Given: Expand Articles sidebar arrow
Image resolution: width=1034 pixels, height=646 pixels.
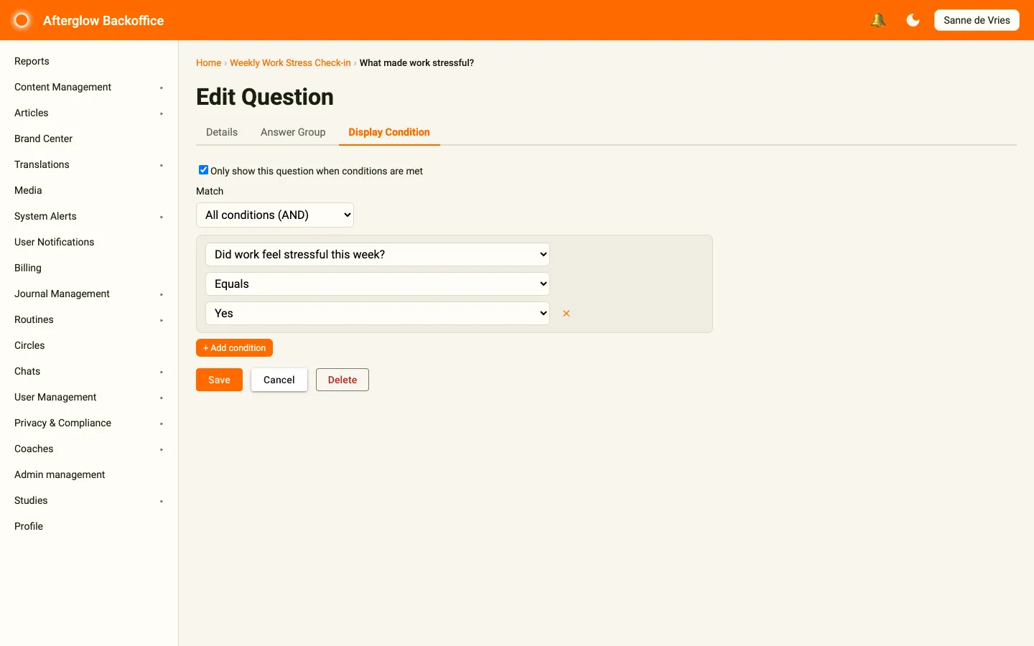Looking at the screenshot, I should pos(162,113).
